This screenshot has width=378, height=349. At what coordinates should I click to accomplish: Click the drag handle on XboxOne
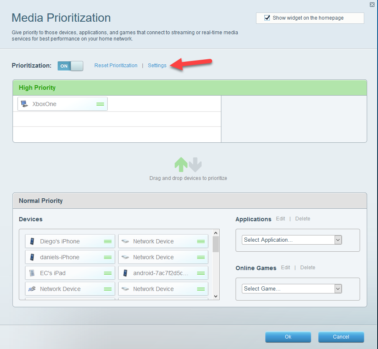click(x=100, y=104)
